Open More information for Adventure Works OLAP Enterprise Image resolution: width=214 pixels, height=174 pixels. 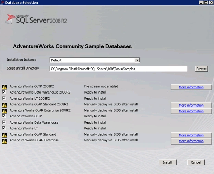tap(191, 141)
